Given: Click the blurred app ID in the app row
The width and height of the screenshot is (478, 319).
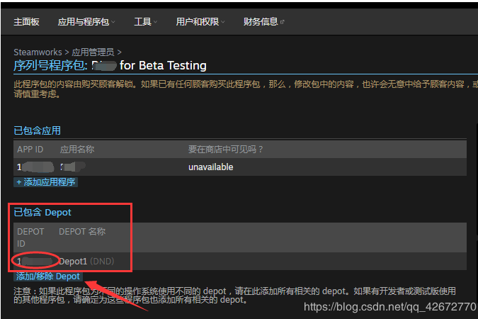Looking at the screenshot, I should click(x=35, y=167).
